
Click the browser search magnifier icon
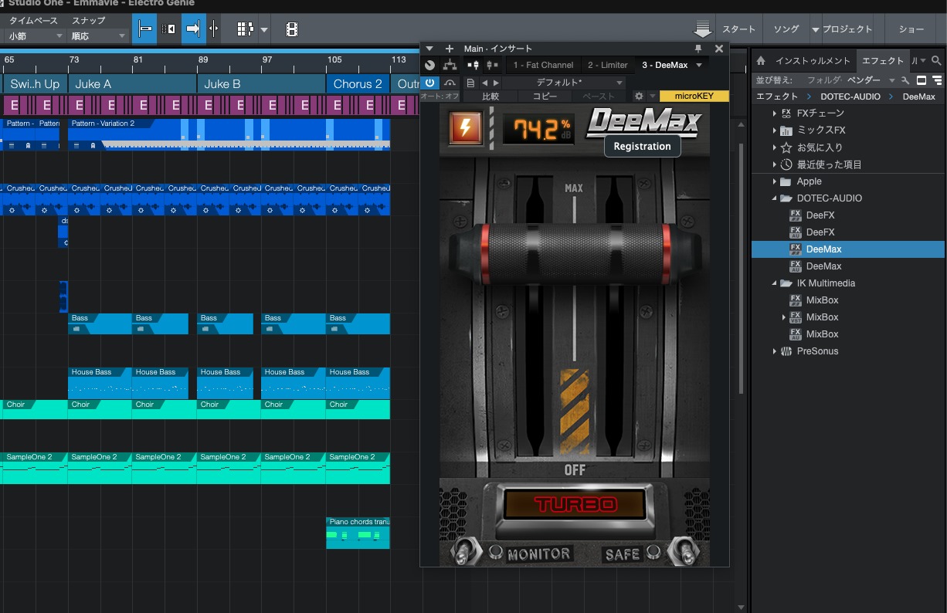pyautogui.click(x=936, y=61)
